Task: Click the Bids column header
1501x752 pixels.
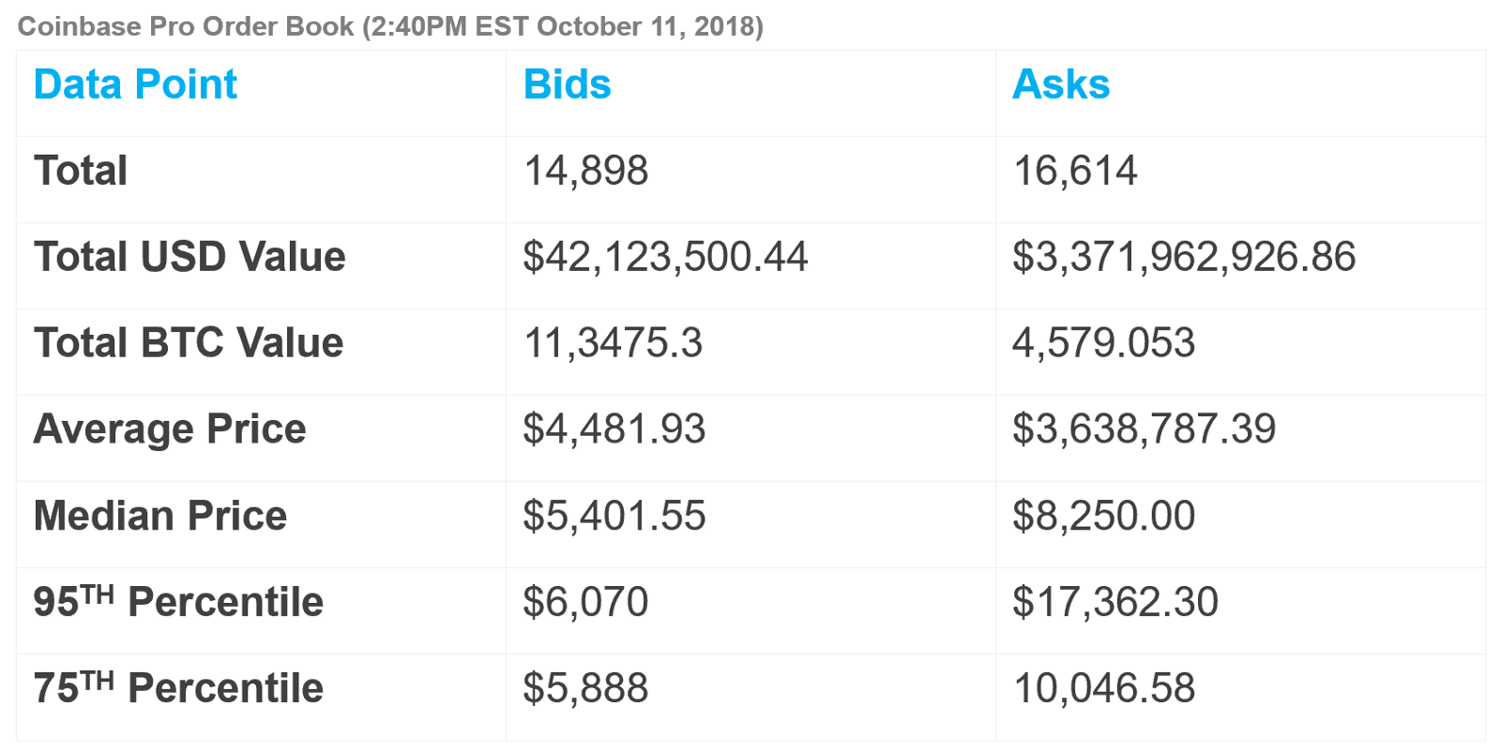Action: point(567,84)
